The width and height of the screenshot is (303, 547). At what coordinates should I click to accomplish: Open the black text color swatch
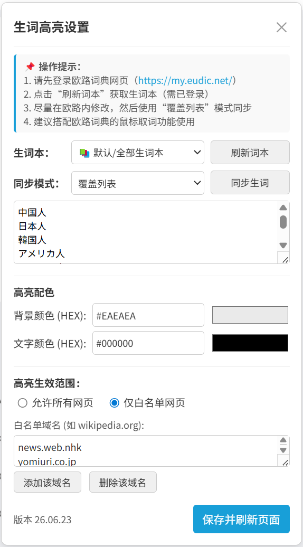(250, 343)
